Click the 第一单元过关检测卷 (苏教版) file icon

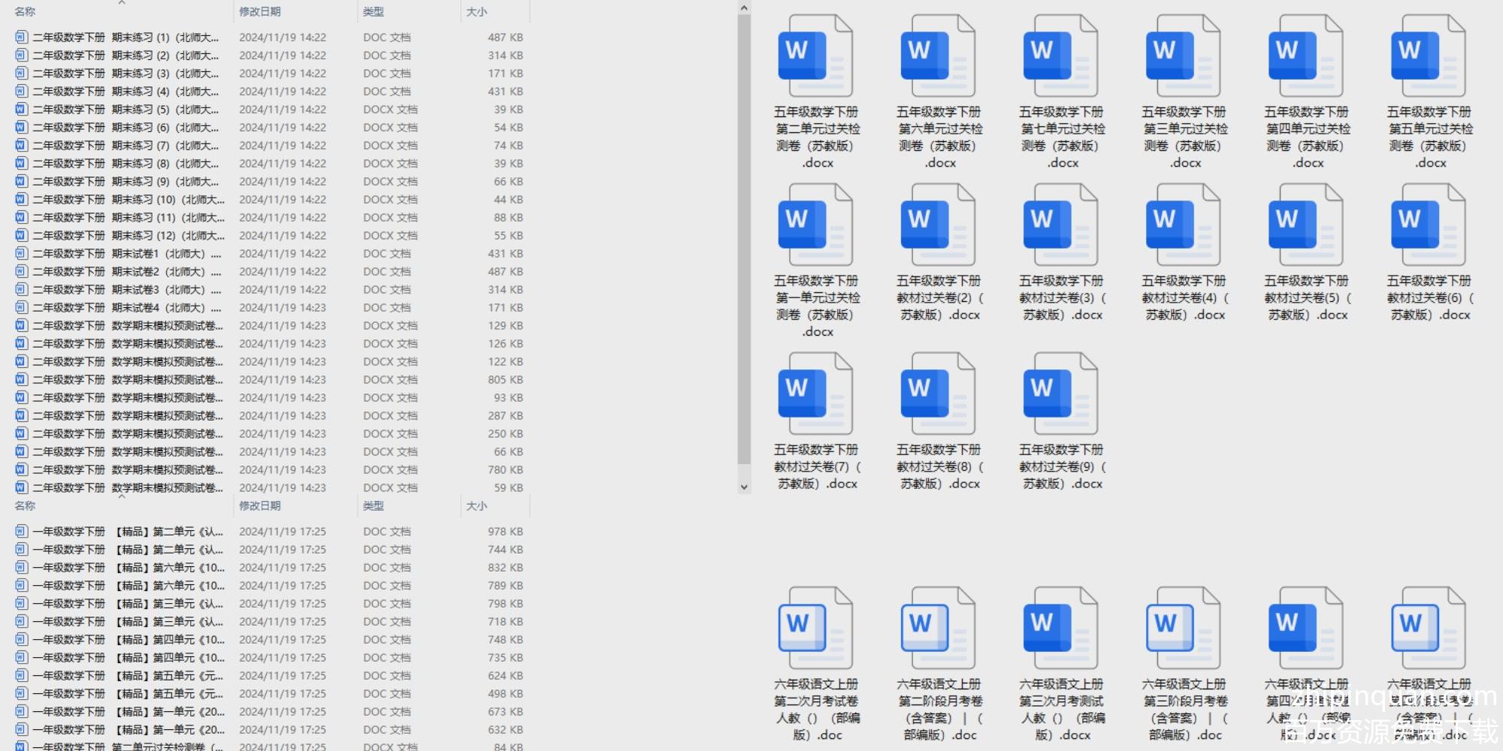tap(815, 225)
